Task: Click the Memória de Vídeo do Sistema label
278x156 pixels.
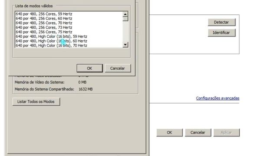Action: tap(40, 82)
